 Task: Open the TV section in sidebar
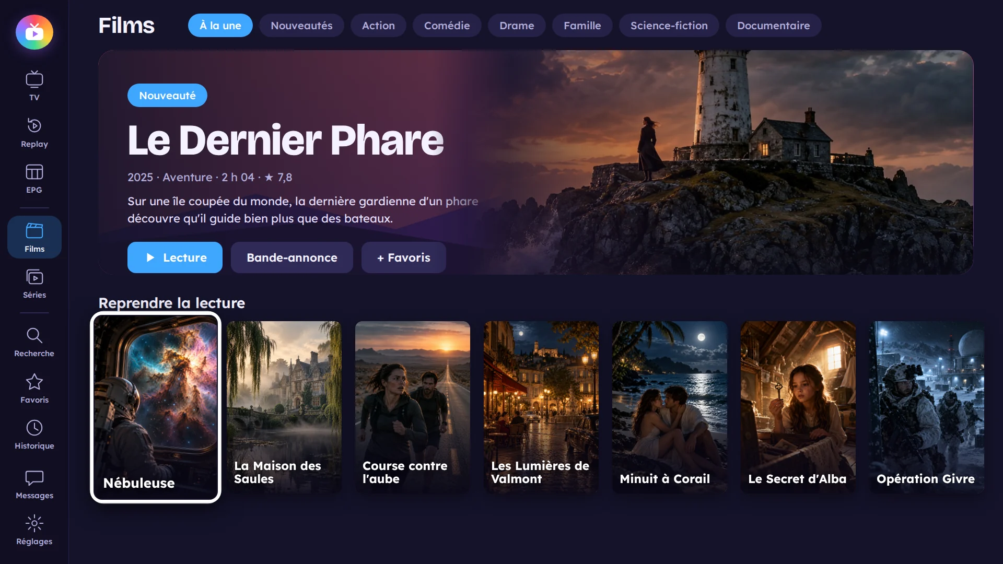[x=34, y=86]
